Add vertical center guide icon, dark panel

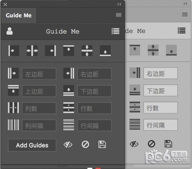coord(32,51)
